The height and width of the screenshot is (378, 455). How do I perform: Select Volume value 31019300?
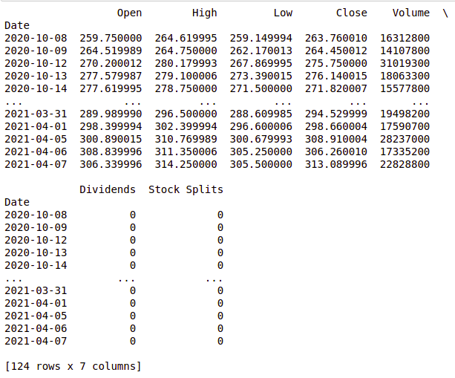(405, 63)
